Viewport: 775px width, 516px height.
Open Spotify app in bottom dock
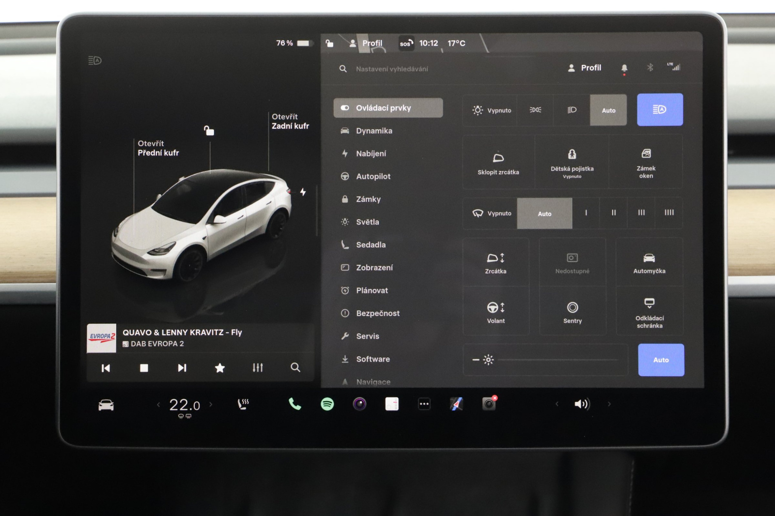[x=327, y=404]
